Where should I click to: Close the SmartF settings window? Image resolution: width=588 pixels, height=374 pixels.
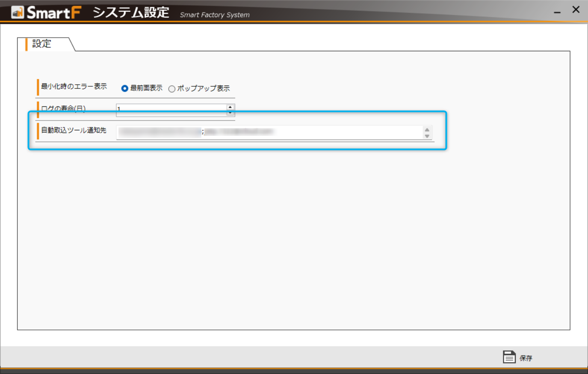coord(576,10)
